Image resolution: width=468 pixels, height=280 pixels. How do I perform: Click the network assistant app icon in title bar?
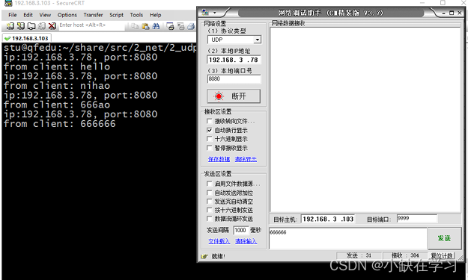(205, 13)
